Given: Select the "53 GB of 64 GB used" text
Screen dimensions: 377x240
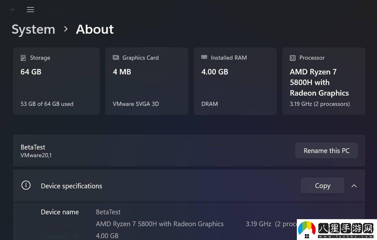Looking at the screenshot, I should (x=47, y=104).
